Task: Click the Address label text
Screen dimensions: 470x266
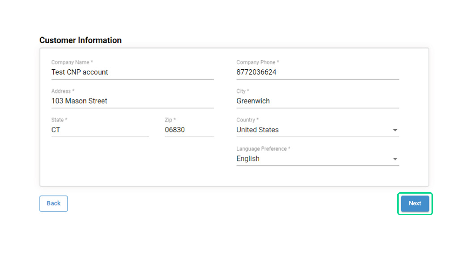Action: point(61,91)
